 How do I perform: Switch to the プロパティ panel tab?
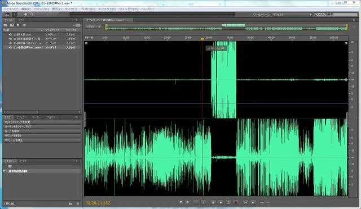[x=52, y=117]
